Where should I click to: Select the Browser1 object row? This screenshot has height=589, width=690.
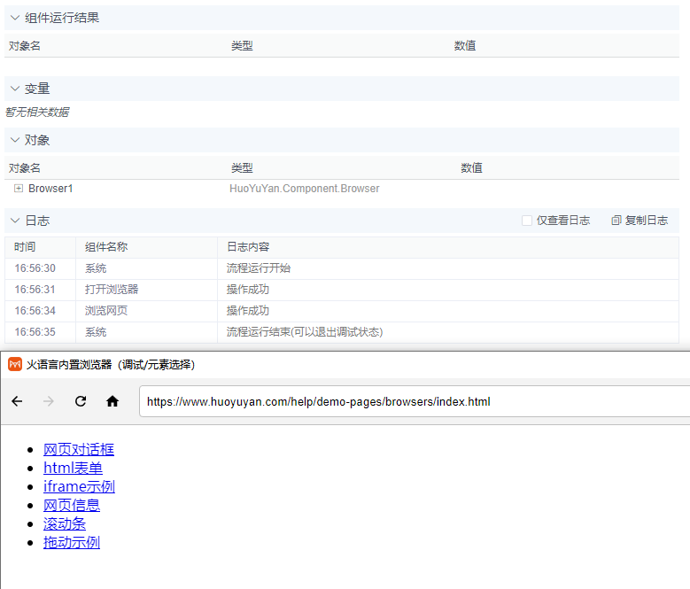point(342,189)
